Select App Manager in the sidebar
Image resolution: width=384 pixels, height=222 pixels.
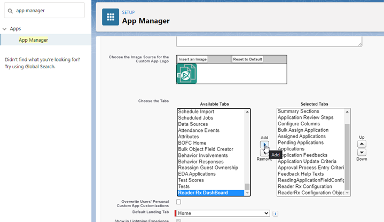pyautogui.click(x=33, y=40)
